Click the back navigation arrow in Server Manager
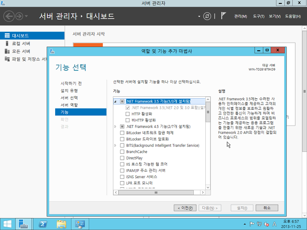The width and height of the screenshot is (307, 230). pyautogui.click(x=9, y=16)
